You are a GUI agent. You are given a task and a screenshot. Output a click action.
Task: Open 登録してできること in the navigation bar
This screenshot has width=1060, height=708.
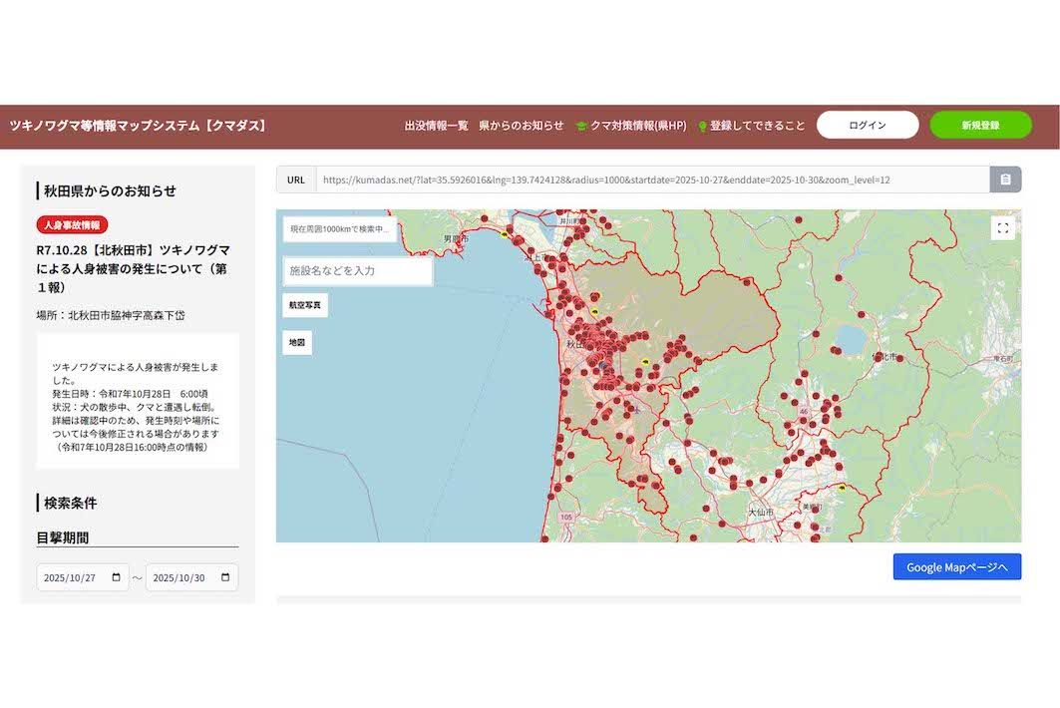point(757,126)
